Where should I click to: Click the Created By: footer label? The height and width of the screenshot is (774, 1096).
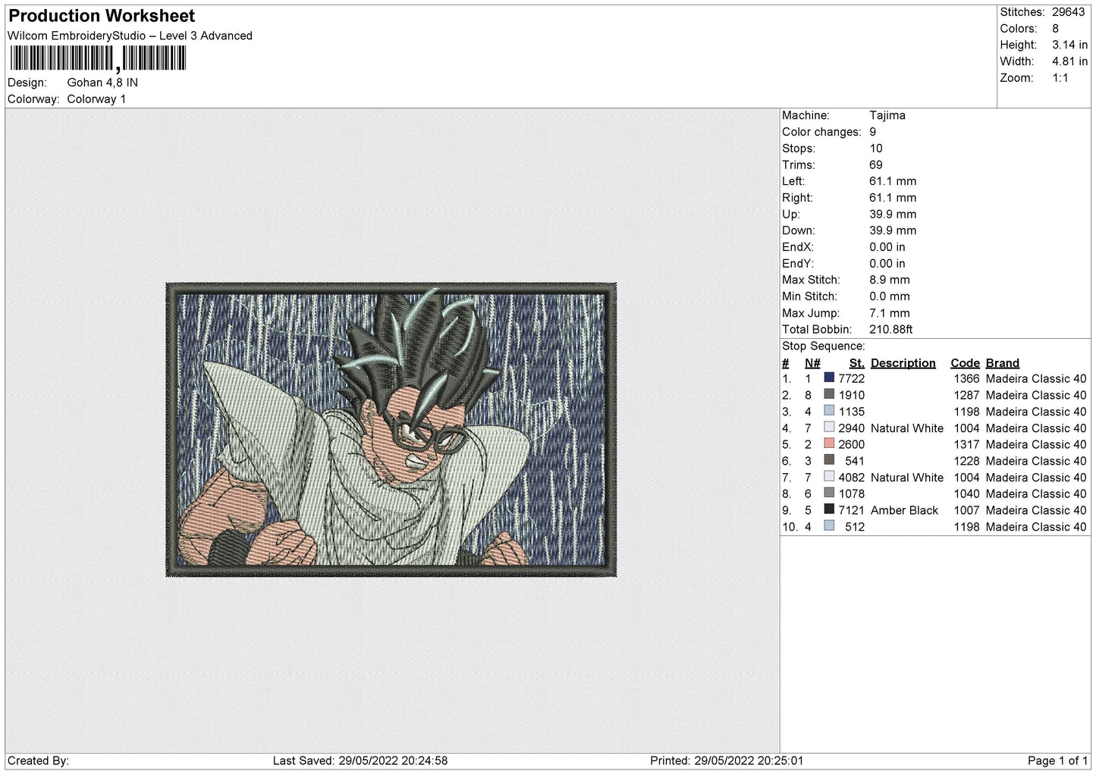pyautogui.click(x=39, y=760)
